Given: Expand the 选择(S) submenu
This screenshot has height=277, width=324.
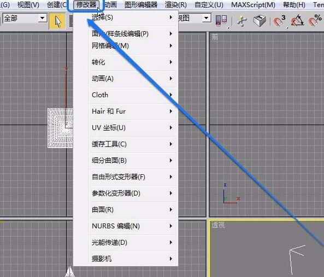Looking at the screenshot, I should [x=133, y=17].
